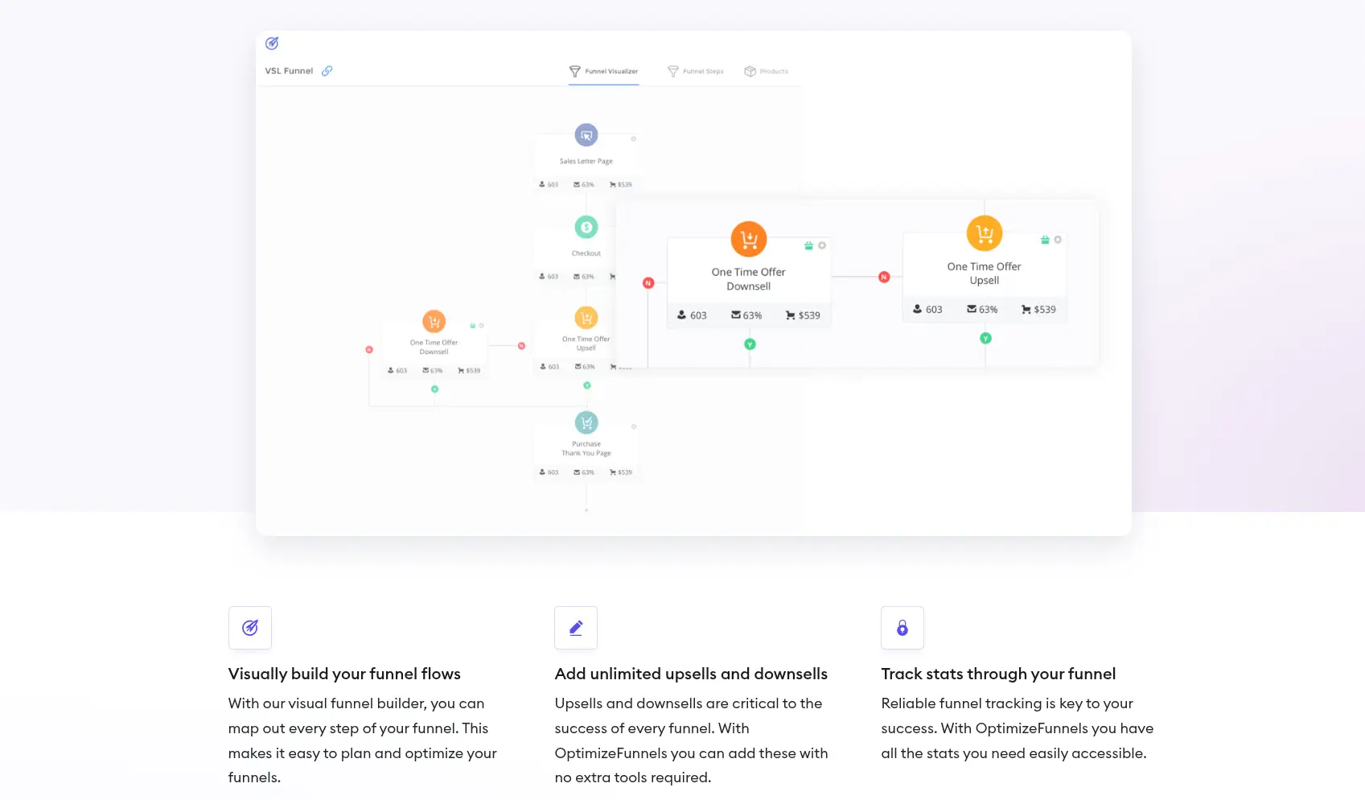The height and width of the screenshot is (800, 1365).
Task: Toggle the green Y branch under Downsell card
Action: point(749,344)
